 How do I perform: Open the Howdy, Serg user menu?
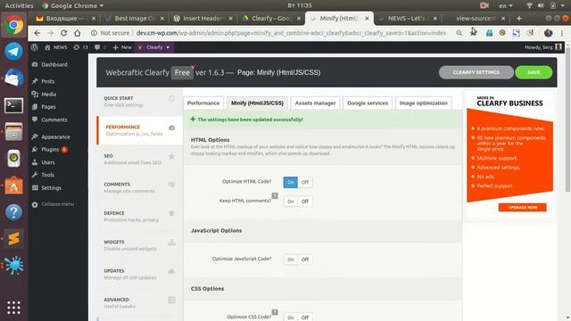(x=543, y=47)
